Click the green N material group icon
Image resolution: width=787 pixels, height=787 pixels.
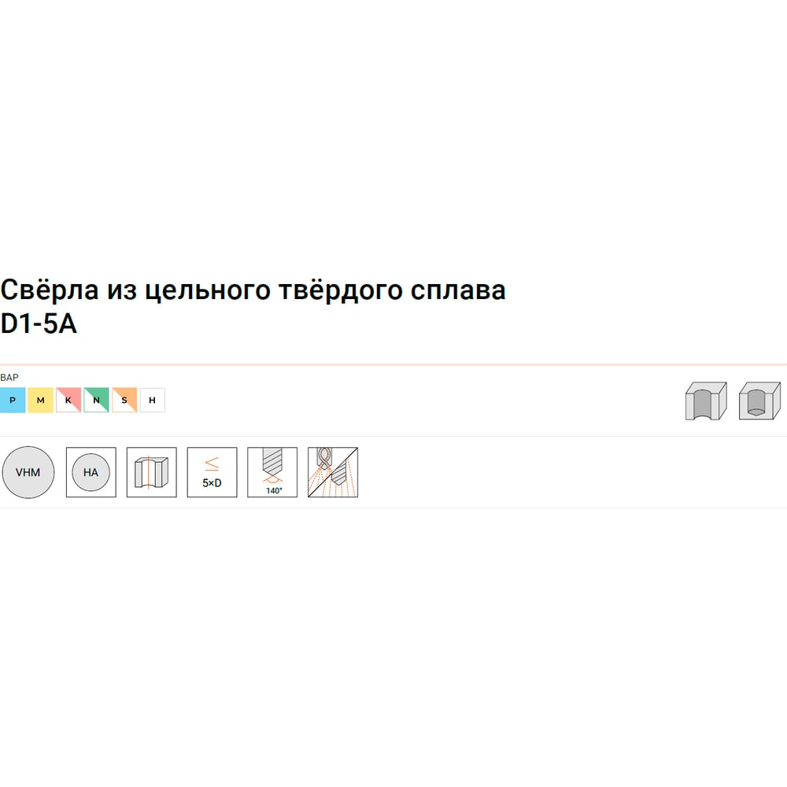[x=96, y=400]
